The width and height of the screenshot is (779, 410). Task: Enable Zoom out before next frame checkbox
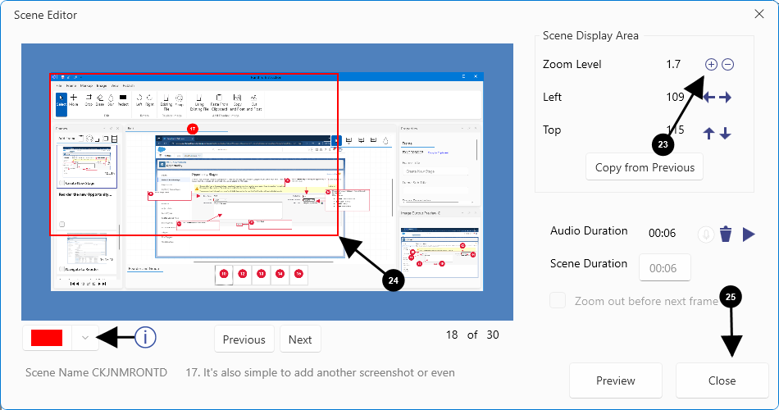pyautogui.click(x=558, y=301)
